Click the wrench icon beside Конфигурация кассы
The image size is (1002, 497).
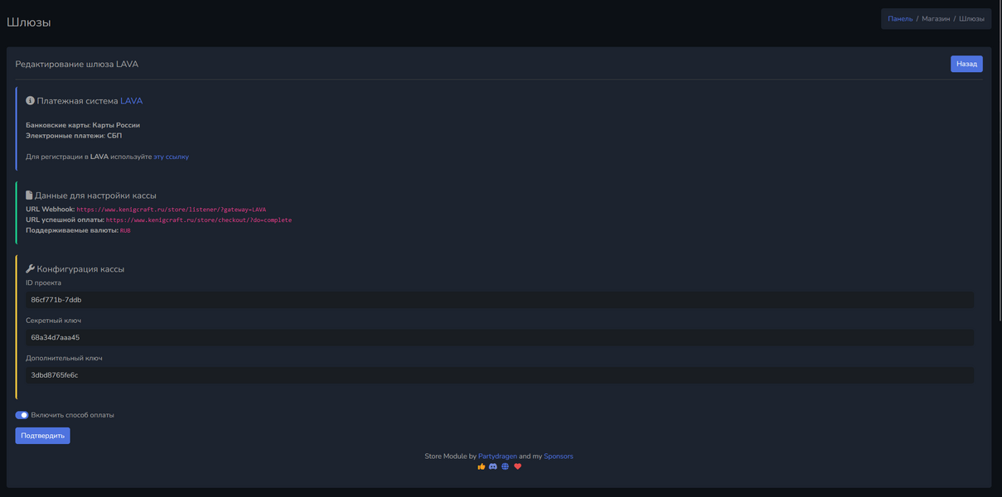click(x=30, y=269)
